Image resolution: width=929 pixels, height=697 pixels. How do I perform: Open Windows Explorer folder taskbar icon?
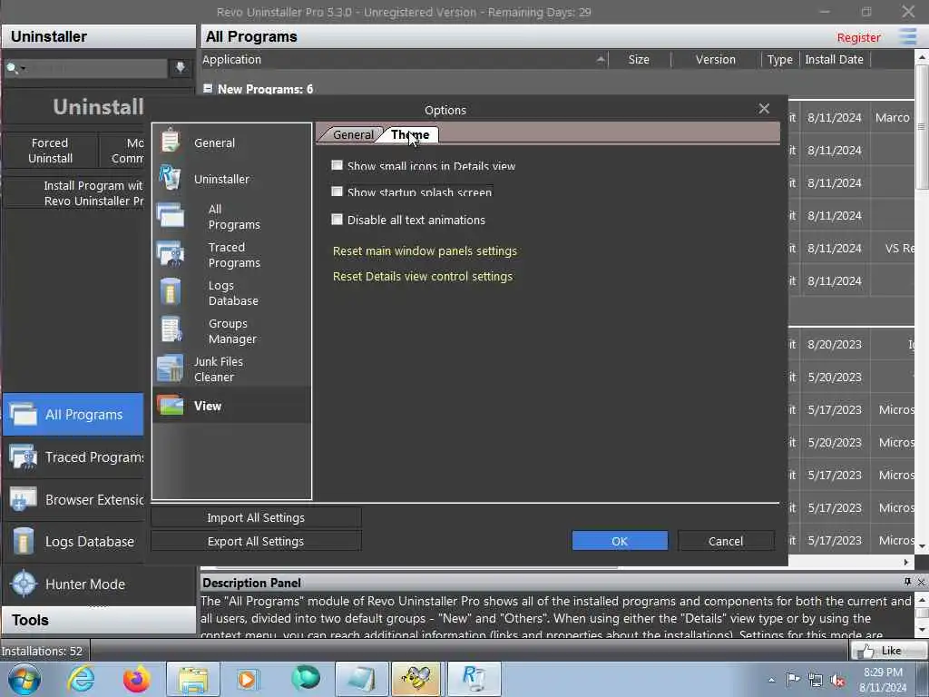pyautogui.click(x=192, y=679)
